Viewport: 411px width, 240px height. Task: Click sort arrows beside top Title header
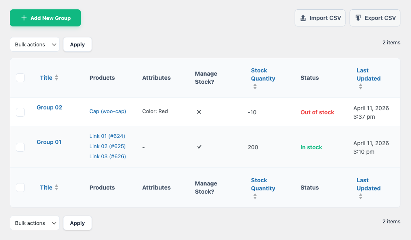(57, 78)
